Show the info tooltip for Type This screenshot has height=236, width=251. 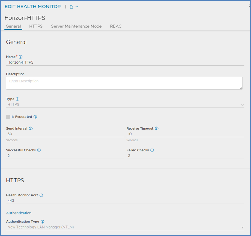pos(18,99)
